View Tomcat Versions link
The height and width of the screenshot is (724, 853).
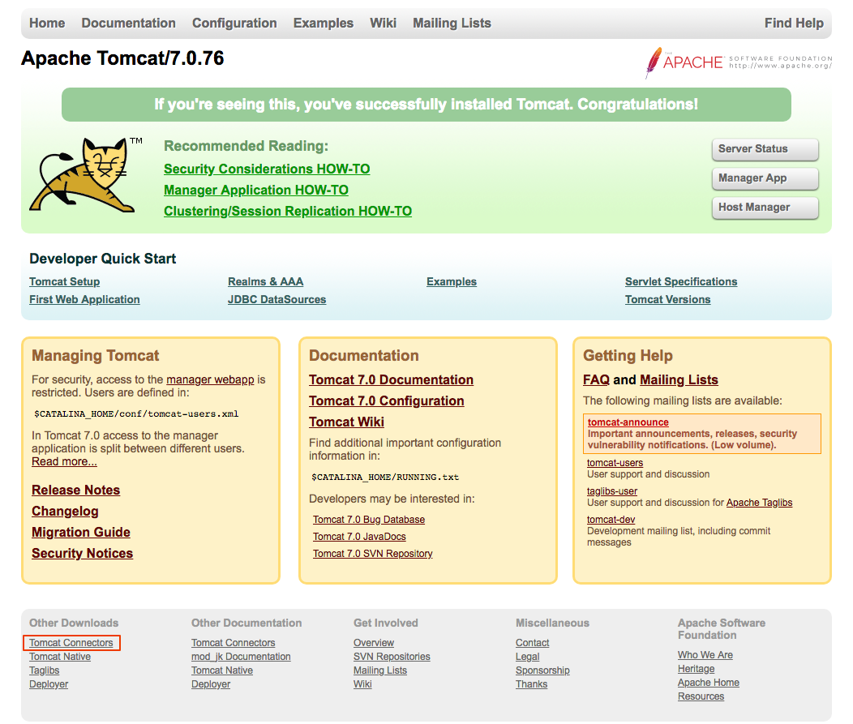click(x=667, y=300)
